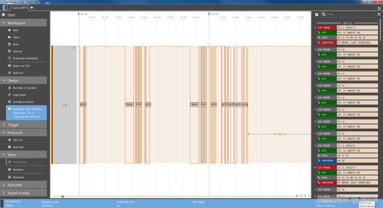
Task: Click the horizontal timeline scrollbar handle
Action: coord(63,197)
